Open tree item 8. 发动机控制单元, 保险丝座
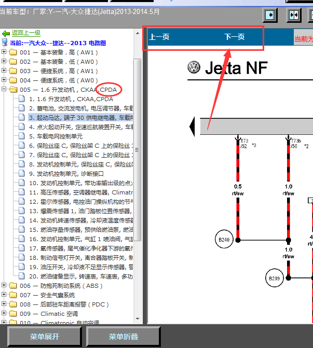313x348 pixels. [x=81, y=164]
